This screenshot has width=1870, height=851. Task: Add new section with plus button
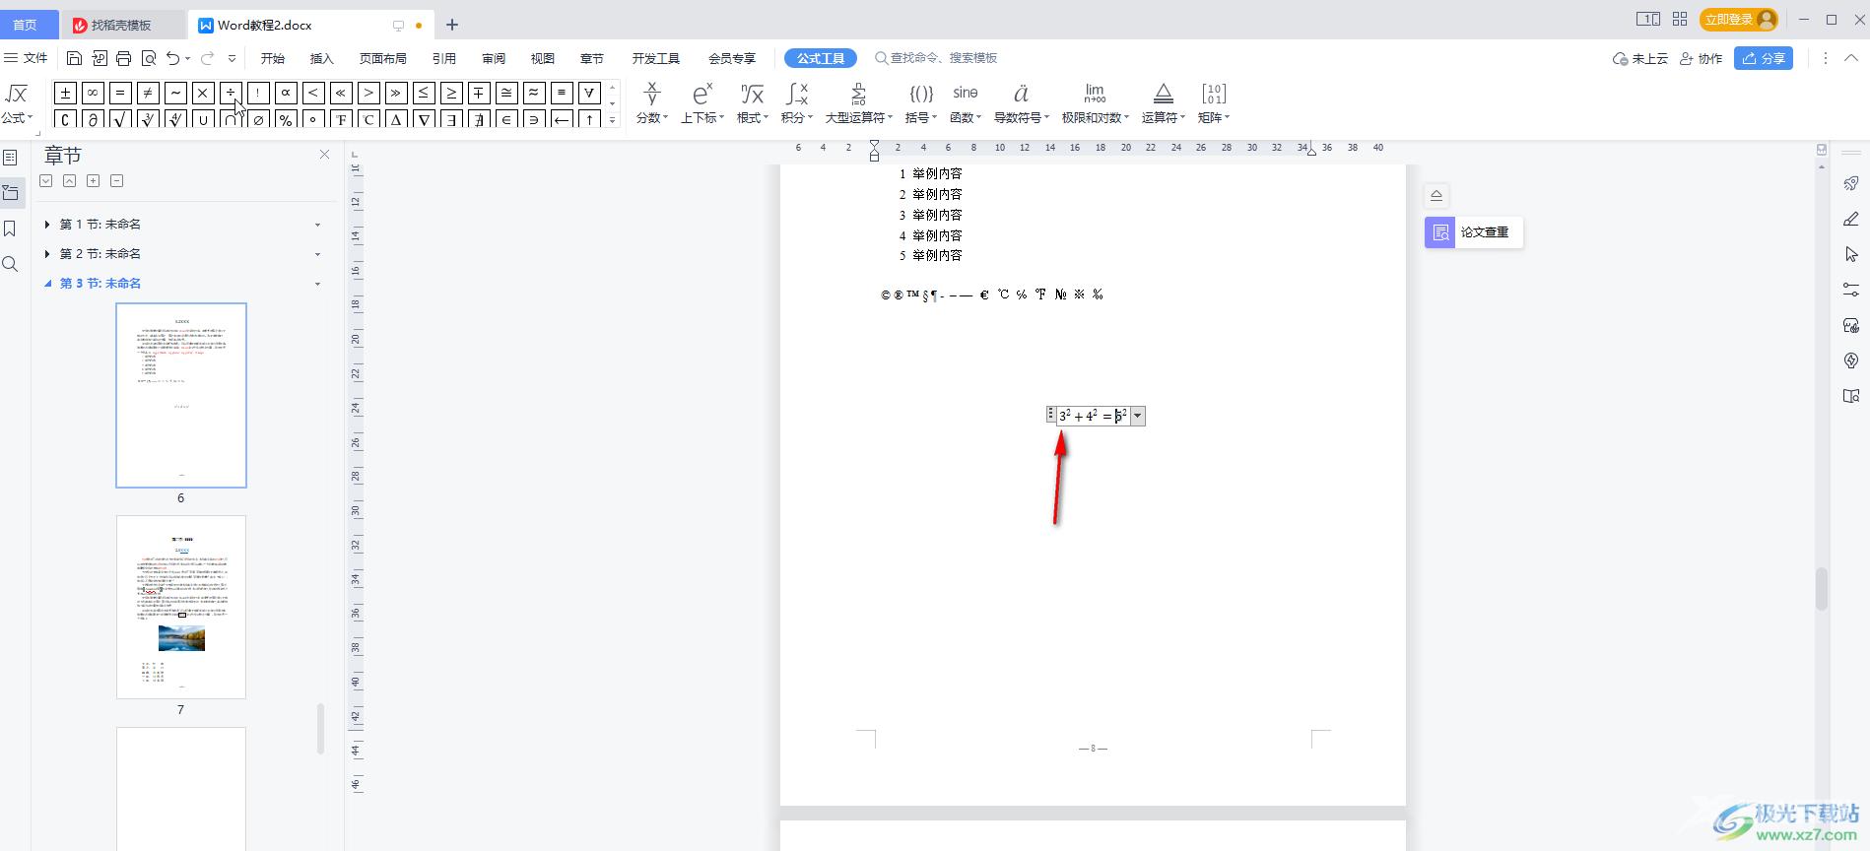[93, 181]
